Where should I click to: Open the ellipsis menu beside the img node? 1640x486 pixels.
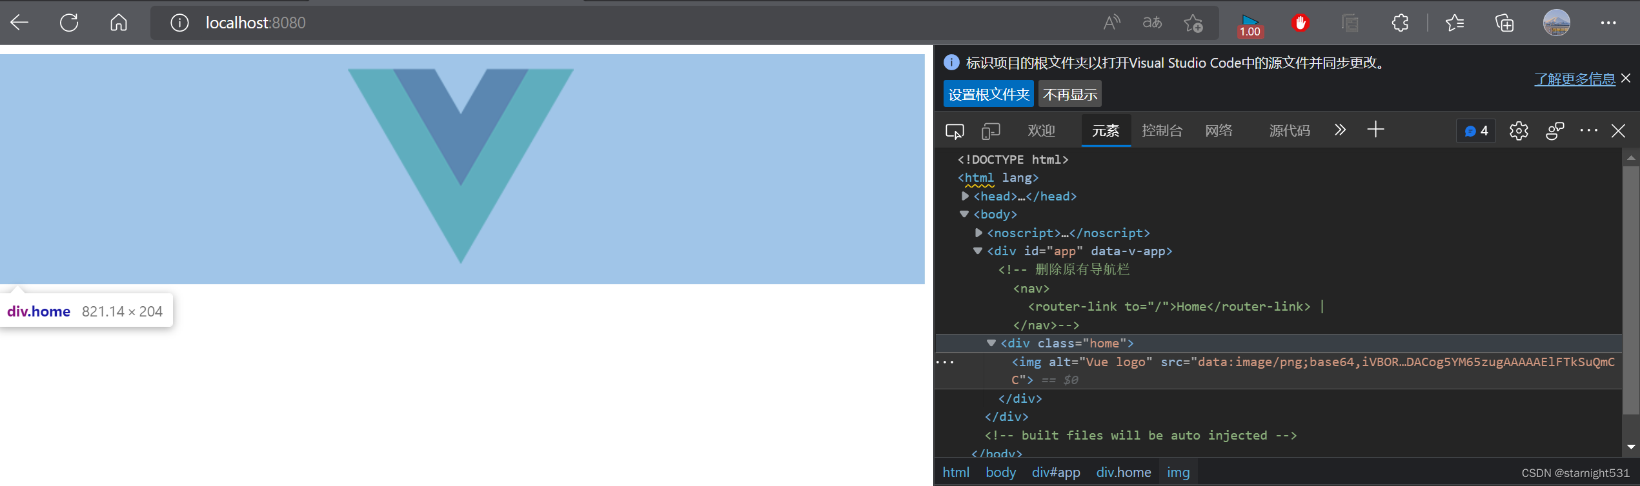(x=944, y=362)
